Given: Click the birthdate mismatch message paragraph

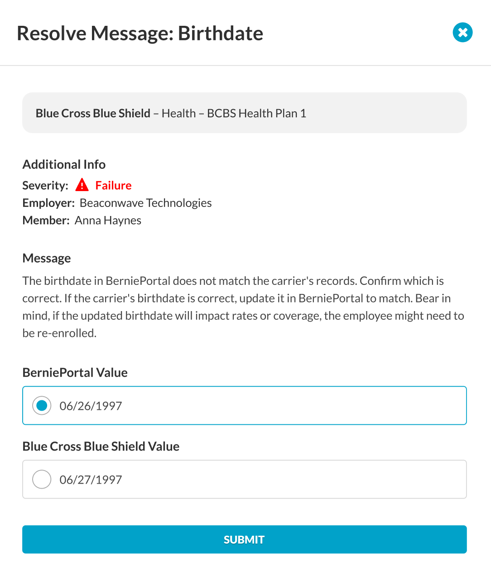Looking at the screenshot, I should pos(243,307).
